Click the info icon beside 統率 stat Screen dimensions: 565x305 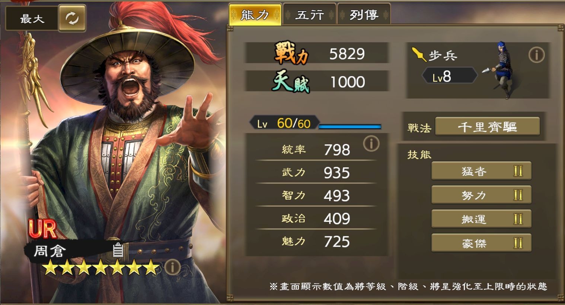click(x=371, y=143)
